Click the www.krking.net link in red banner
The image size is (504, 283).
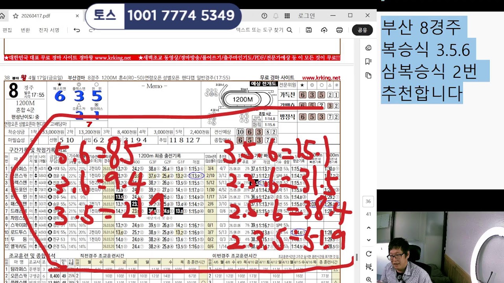113,58
